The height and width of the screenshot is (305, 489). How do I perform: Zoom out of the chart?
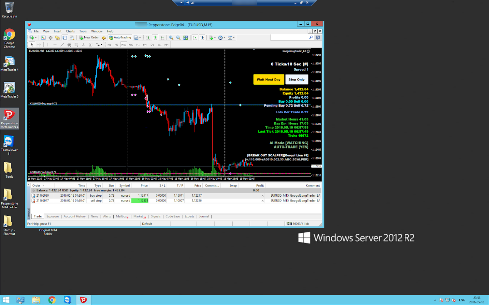(178, 38)
